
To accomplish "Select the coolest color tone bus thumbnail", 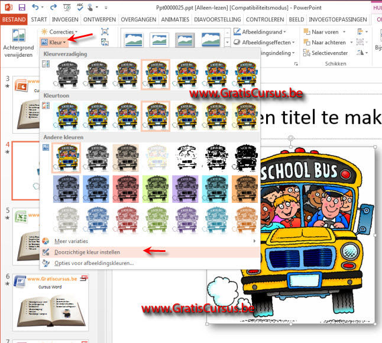I will [67, 116].
